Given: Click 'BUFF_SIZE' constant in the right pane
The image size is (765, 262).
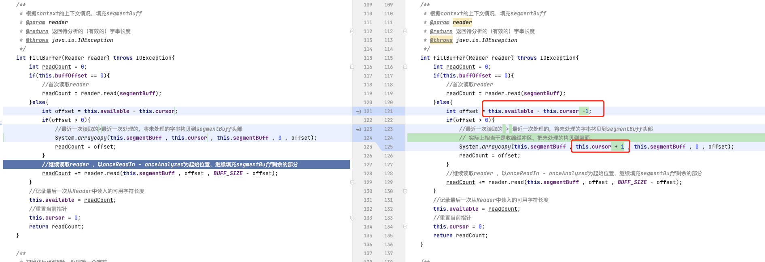Looking at the screenshot, I should coord(632,182).
